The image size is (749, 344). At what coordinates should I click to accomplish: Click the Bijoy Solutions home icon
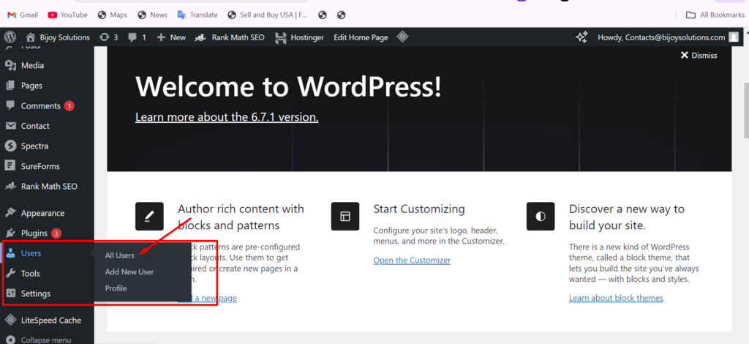coord(31,37)
